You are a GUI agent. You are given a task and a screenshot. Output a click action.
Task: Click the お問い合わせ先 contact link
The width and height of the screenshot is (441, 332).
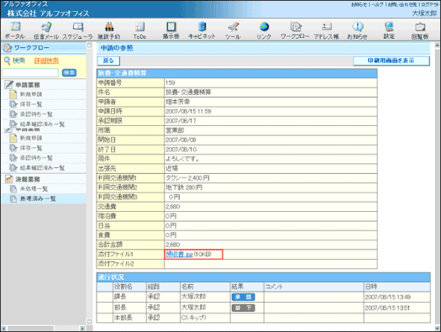402,4
